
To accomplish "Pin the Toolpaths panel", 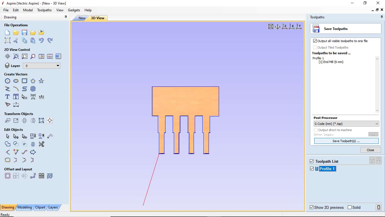I will (x=382, y=17).
